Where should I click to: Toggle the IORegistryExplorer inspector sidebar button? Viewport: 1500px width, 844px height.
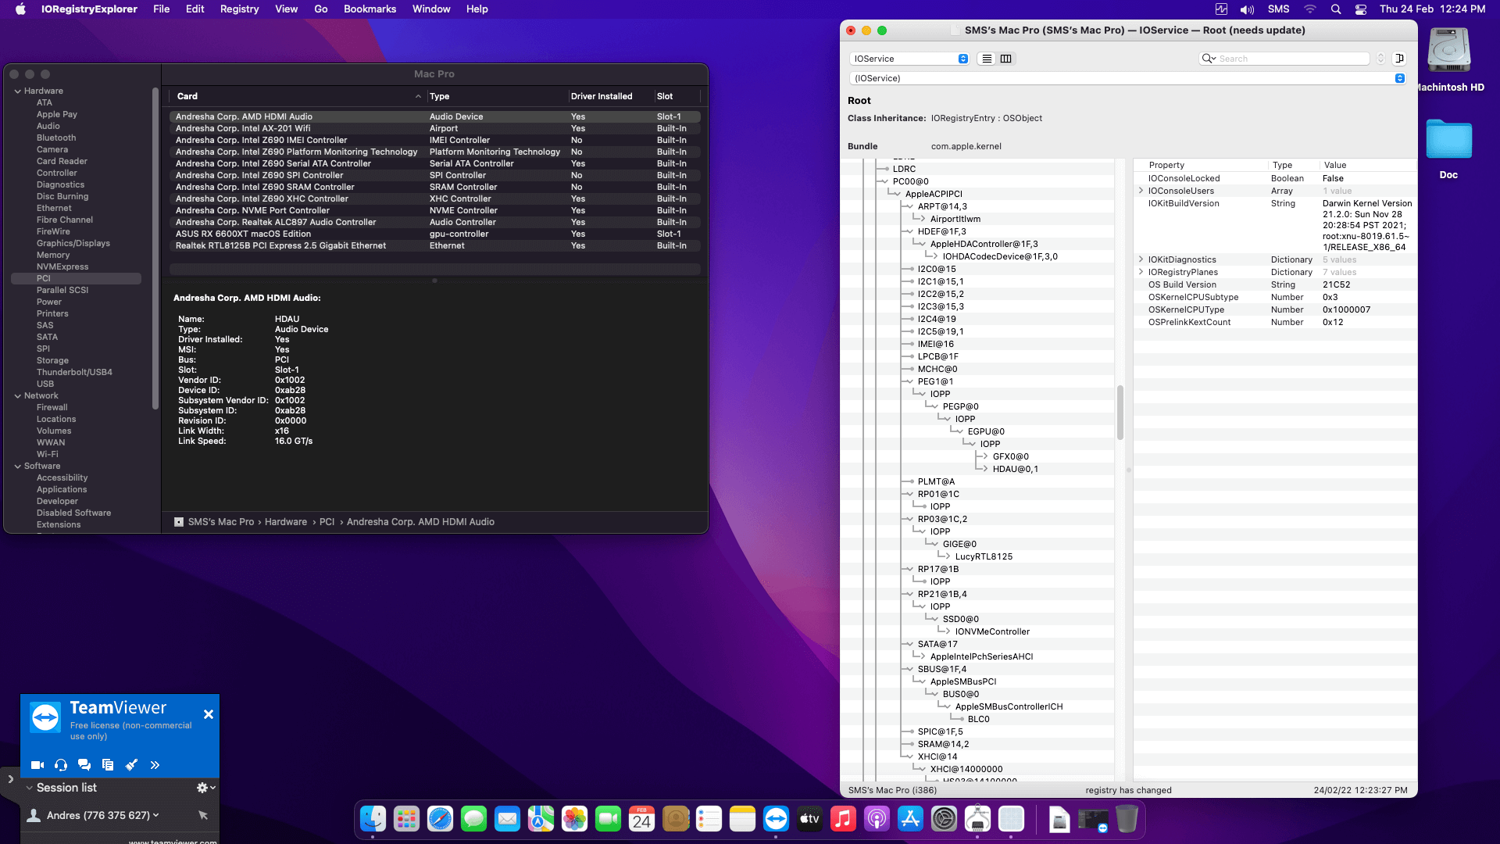tap(1400, 59)
